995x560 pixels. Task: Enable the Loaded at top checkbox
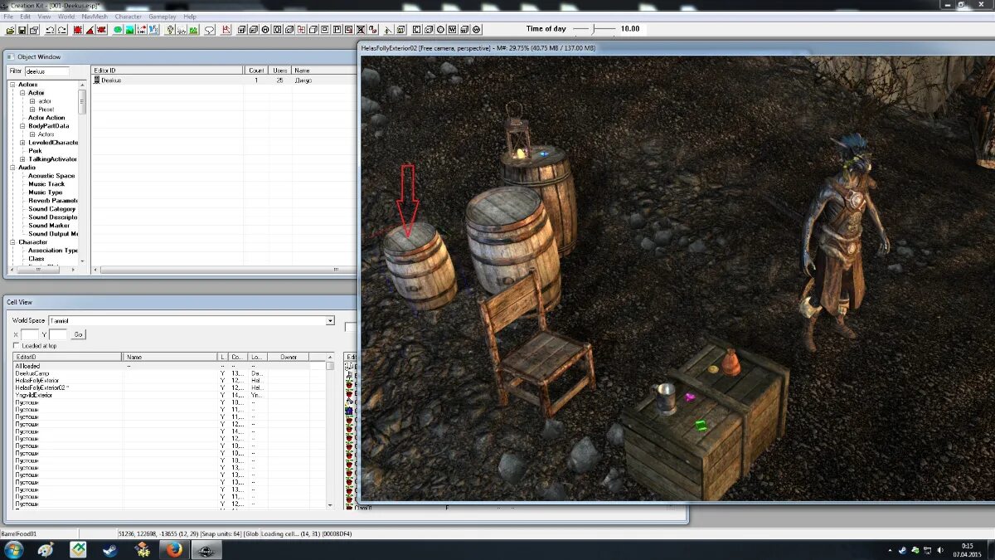click(x=16, y=346)
